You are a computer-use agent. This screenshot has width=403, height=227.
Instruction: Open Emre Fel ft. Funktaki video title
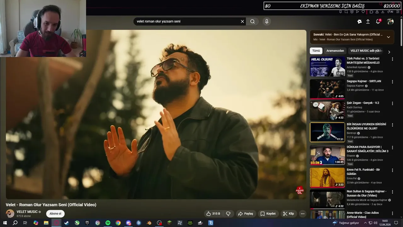pyautogui.click(x=363, y=172)
